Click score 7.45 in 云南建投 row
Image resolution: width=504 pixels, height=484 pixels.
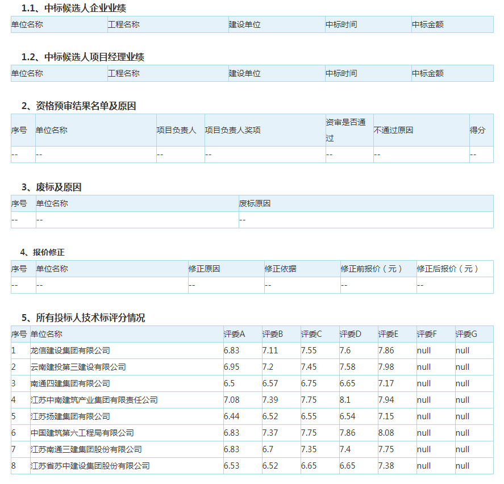click(x=309, y=367)
